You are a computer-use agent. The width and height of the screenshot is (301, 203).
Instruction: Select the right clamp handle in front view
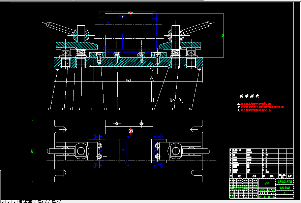(196, 28)
